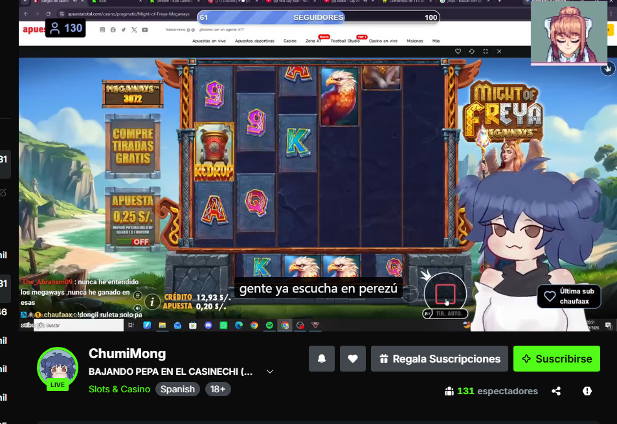Turn on notifications with the bell icon
The image size is (617, 424).
coord(322,359)
